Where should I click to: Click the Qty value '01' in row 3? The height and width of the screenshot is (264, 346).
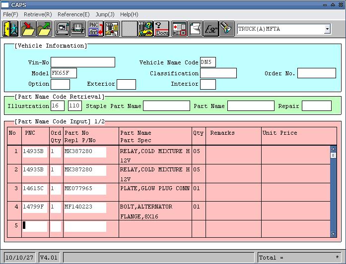tap(197, 189)
